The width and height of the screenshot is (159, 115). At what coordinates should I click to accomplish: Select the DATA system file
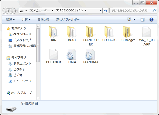(x=72, y=56)
